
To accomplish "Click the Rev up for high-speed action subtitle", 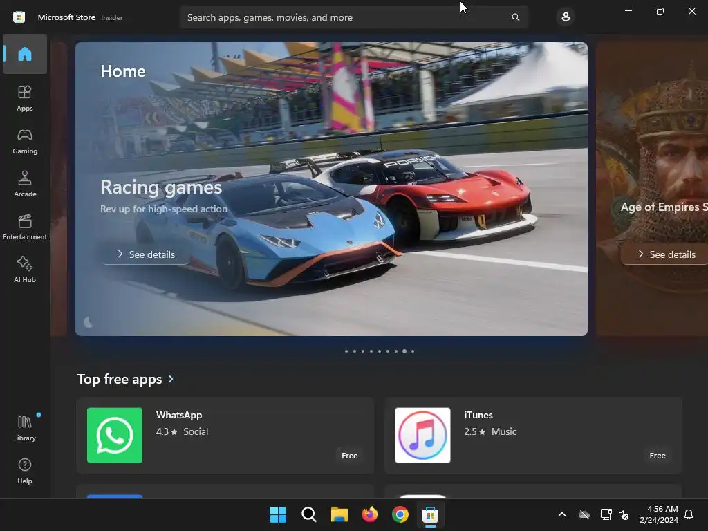I will (x=164, y=209).
